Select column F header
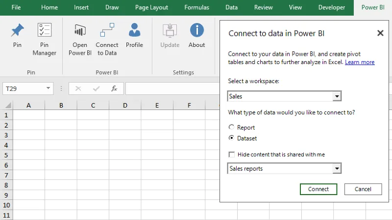The image size is (392, 220). point(189,106)
